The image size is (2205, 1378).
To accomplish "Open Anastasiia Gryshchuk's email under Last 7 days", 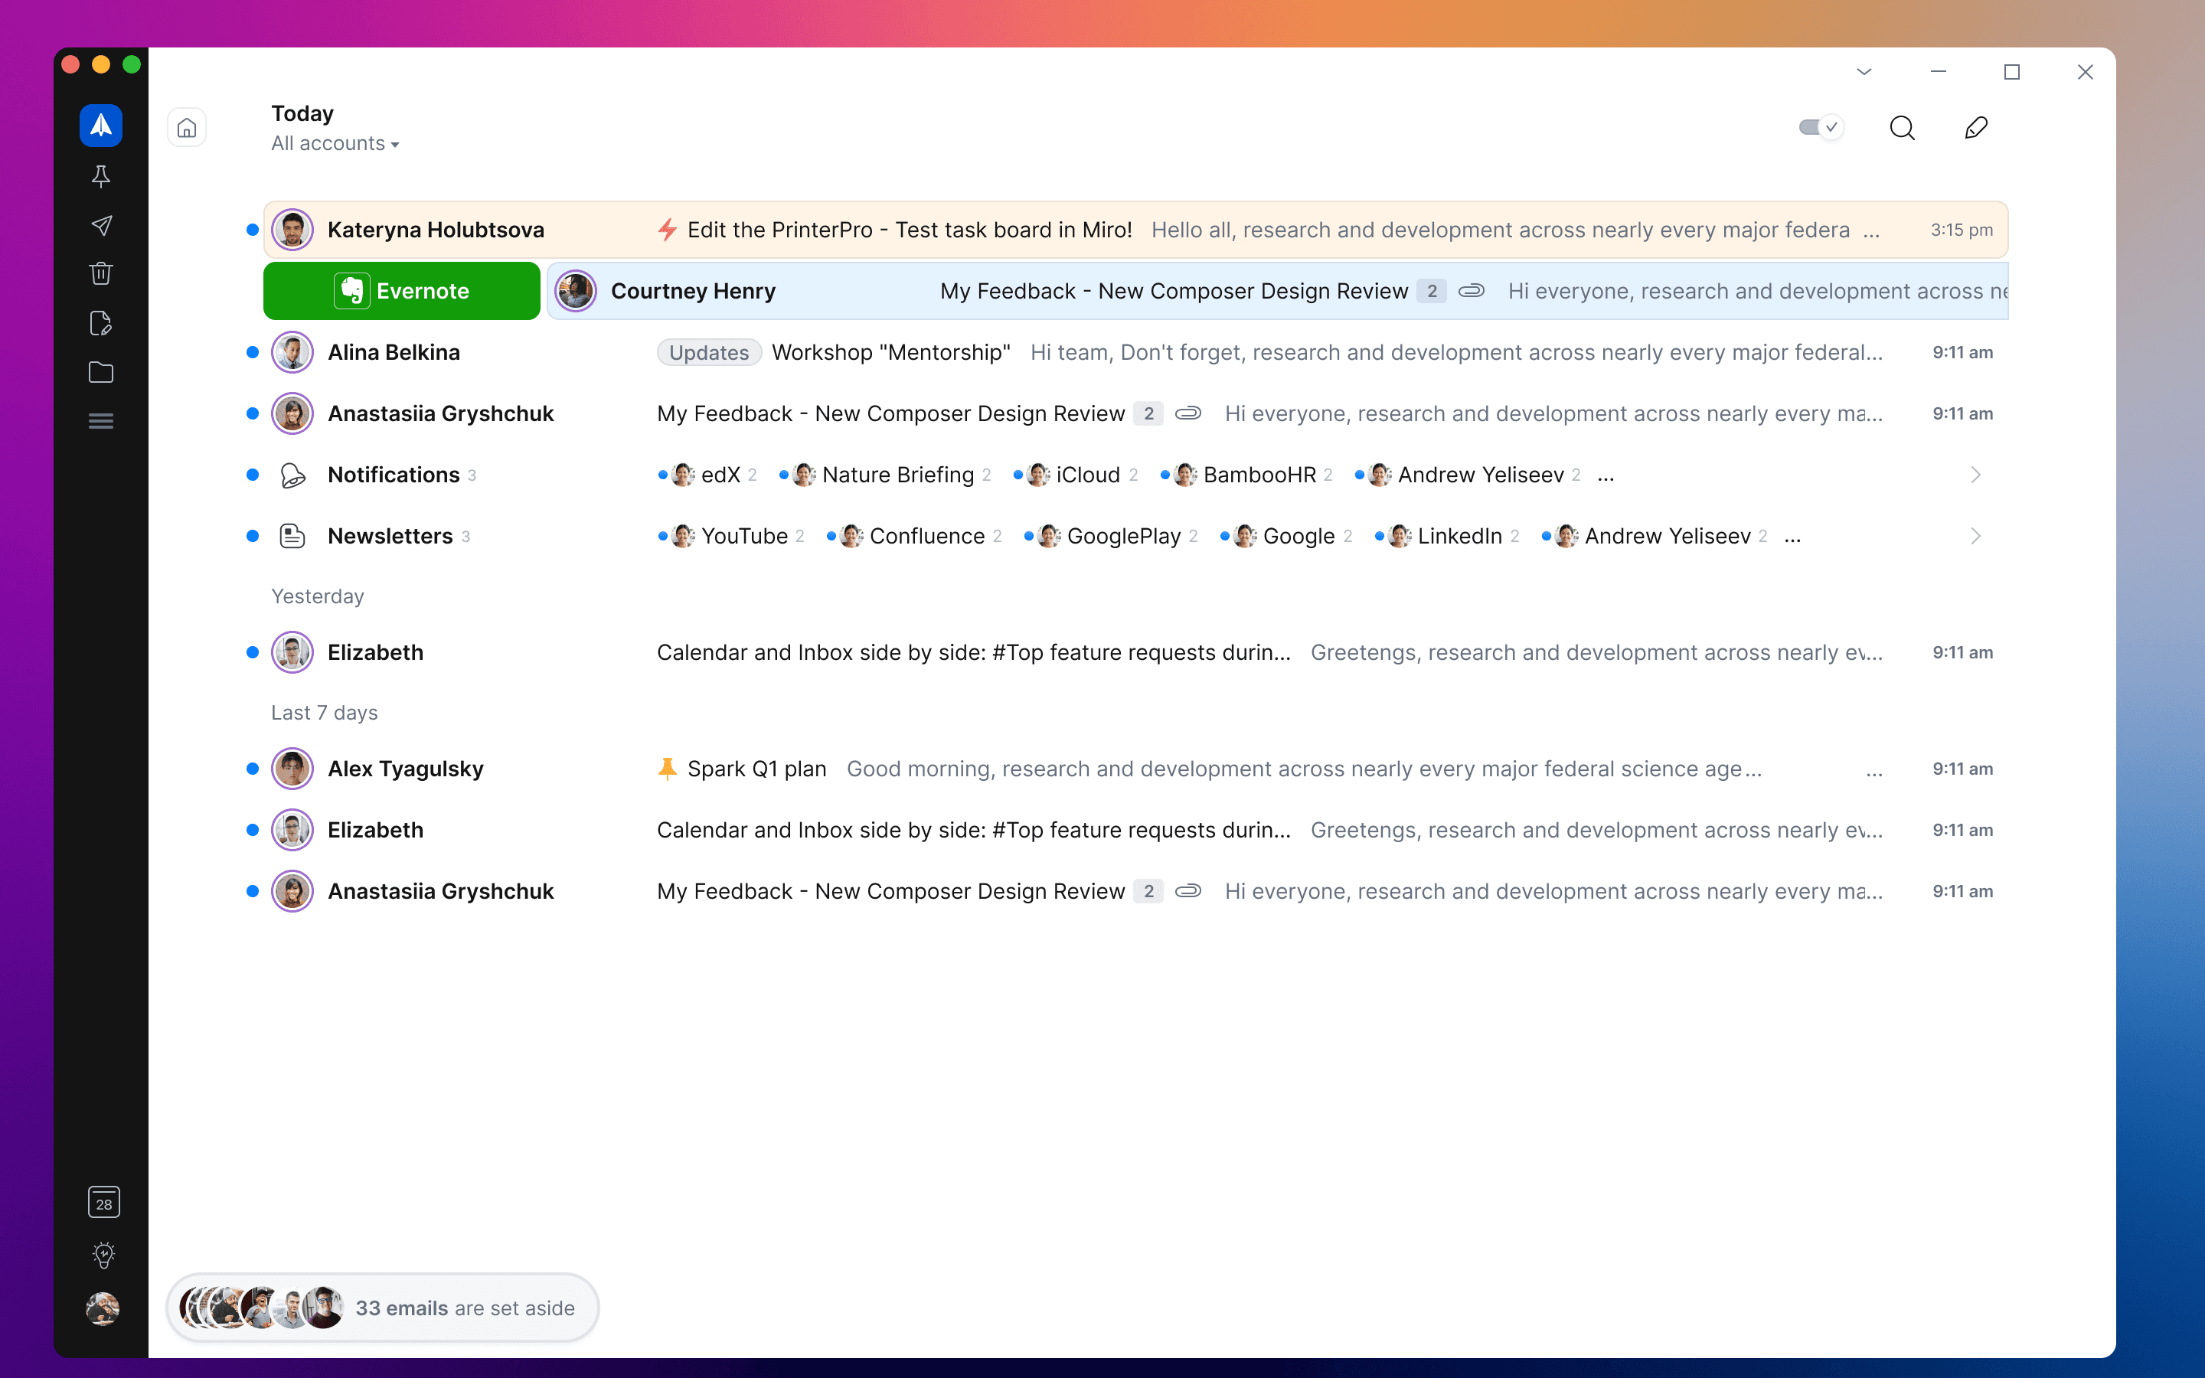I will click(x=1135, y=891).
